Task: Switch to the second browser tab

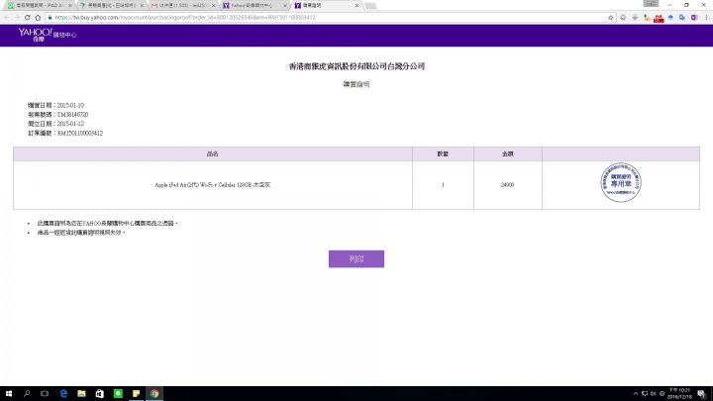Action: pyautogui.click(x=111, y=6)
